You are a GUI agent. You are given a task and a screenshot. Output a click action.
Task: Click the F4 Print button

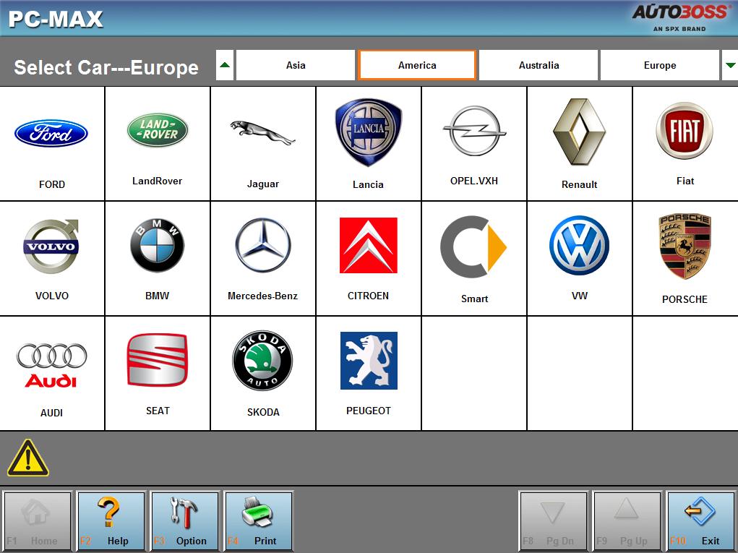click(258, 521)
